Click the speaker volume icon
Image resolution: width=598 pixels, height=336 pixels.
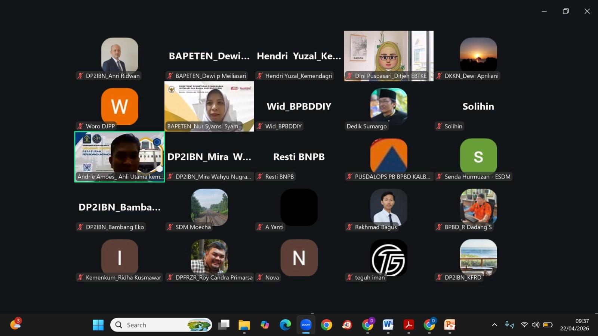pos(536,325)
